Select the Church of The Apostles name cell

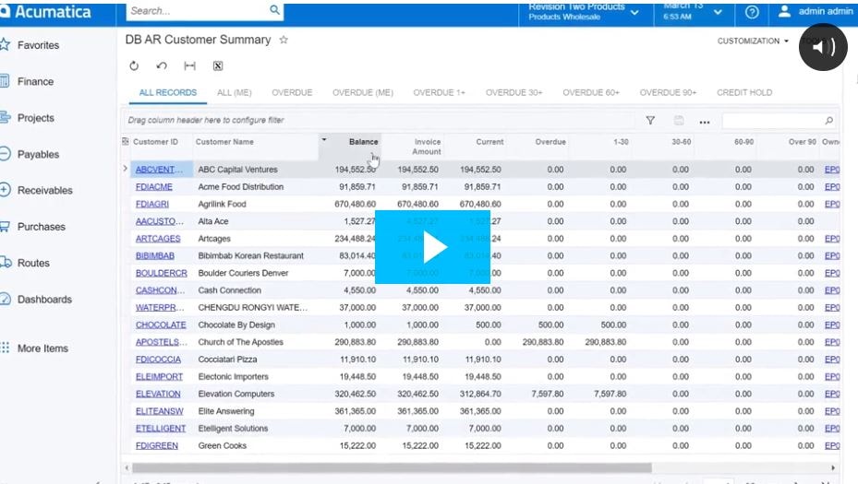click(241, 342)
